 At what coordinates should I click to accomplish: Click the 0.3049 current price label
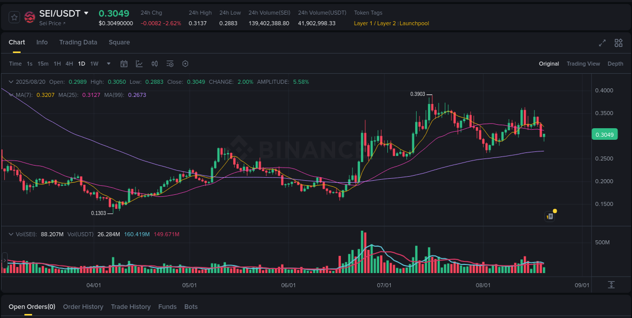[x=605, y=134]
